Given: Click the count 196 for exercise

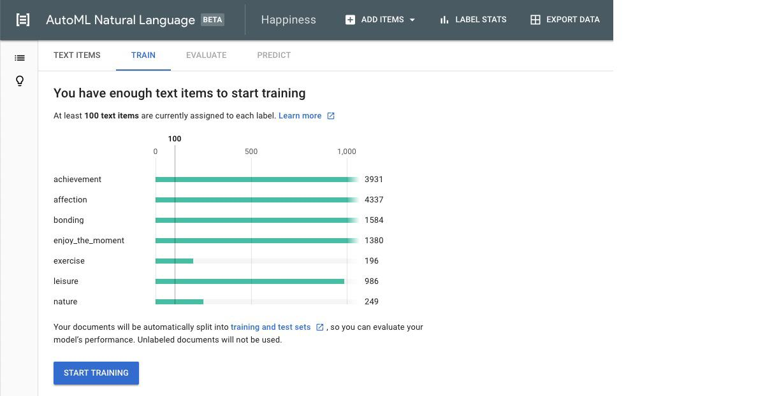Looking at the screenshot, I should pyautogui.click(x=372, y=261).
